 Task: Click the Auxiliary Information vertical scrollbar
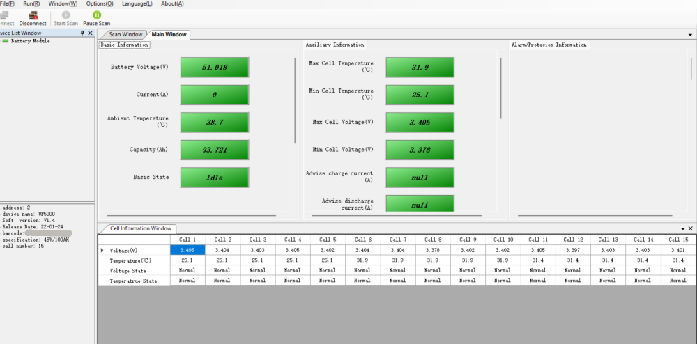501,88
